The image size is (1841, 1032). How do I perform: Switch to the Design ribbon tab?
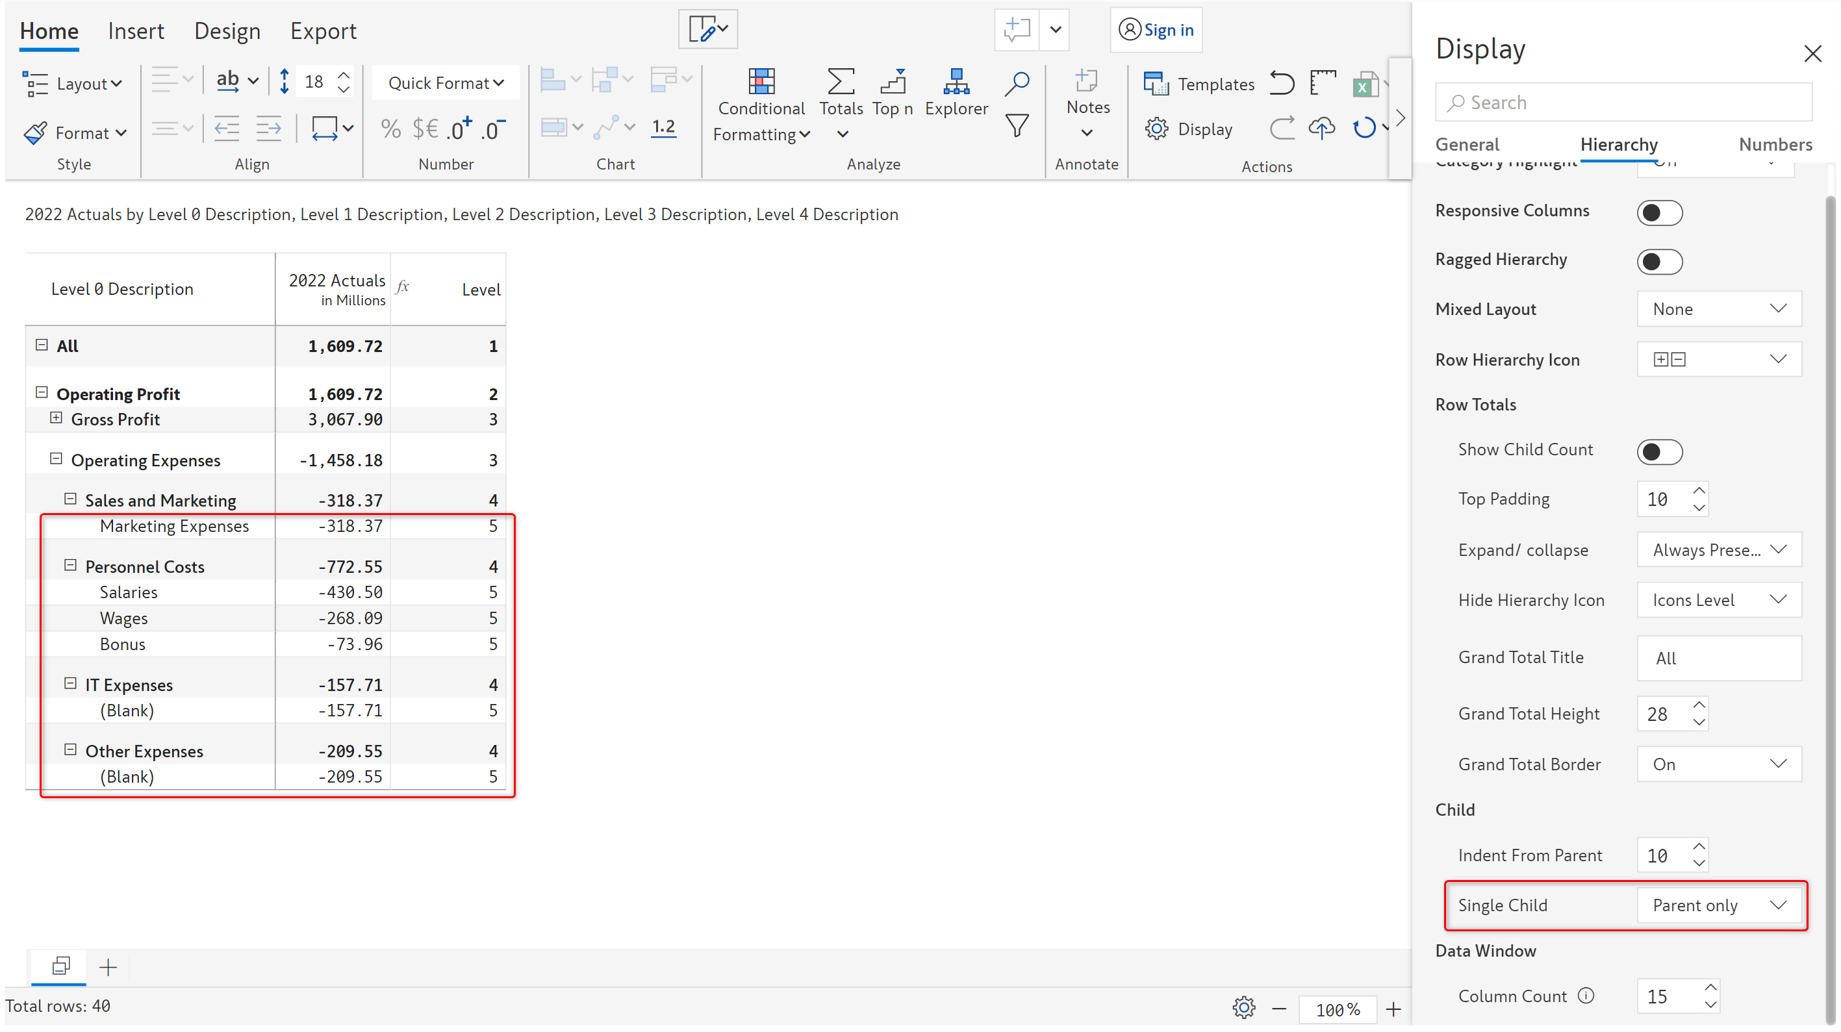[x=227, y=31]
